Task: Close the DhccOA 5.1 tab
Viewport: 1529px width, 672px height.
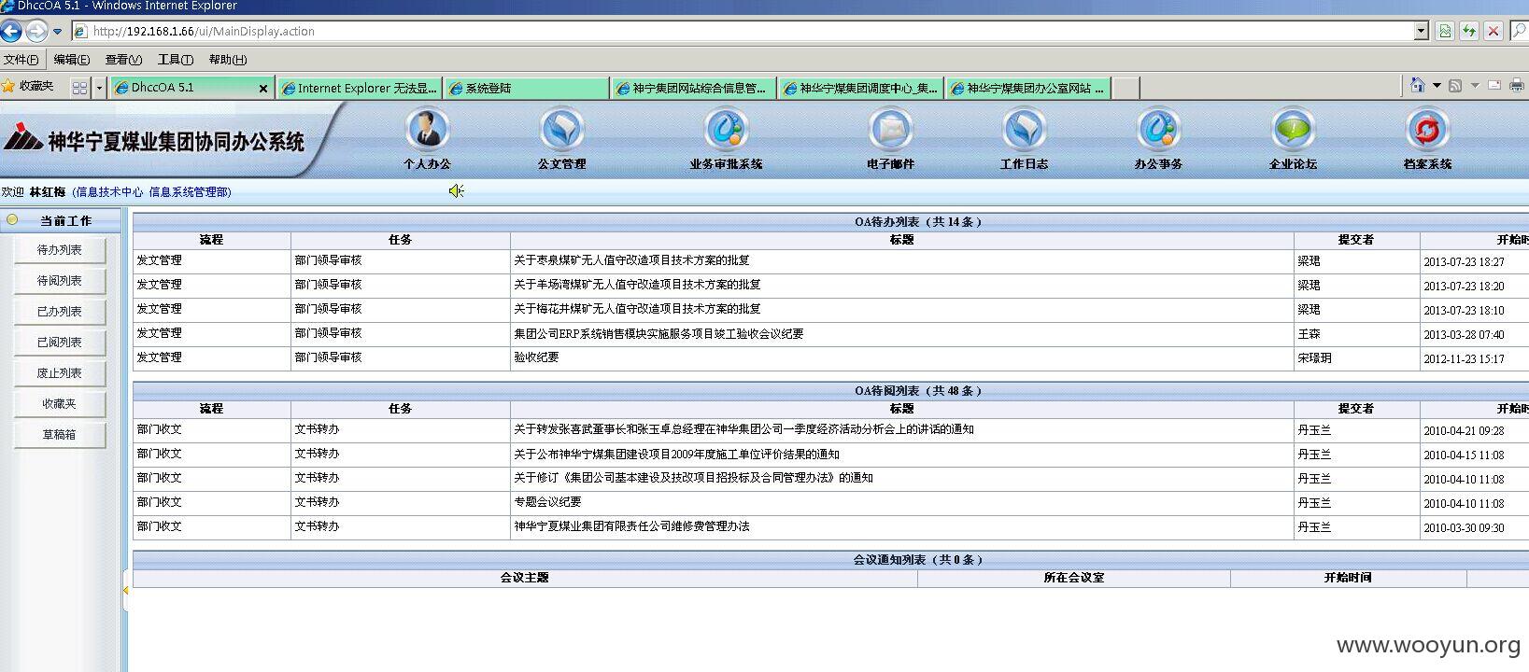Action: [x=263, y=89]
